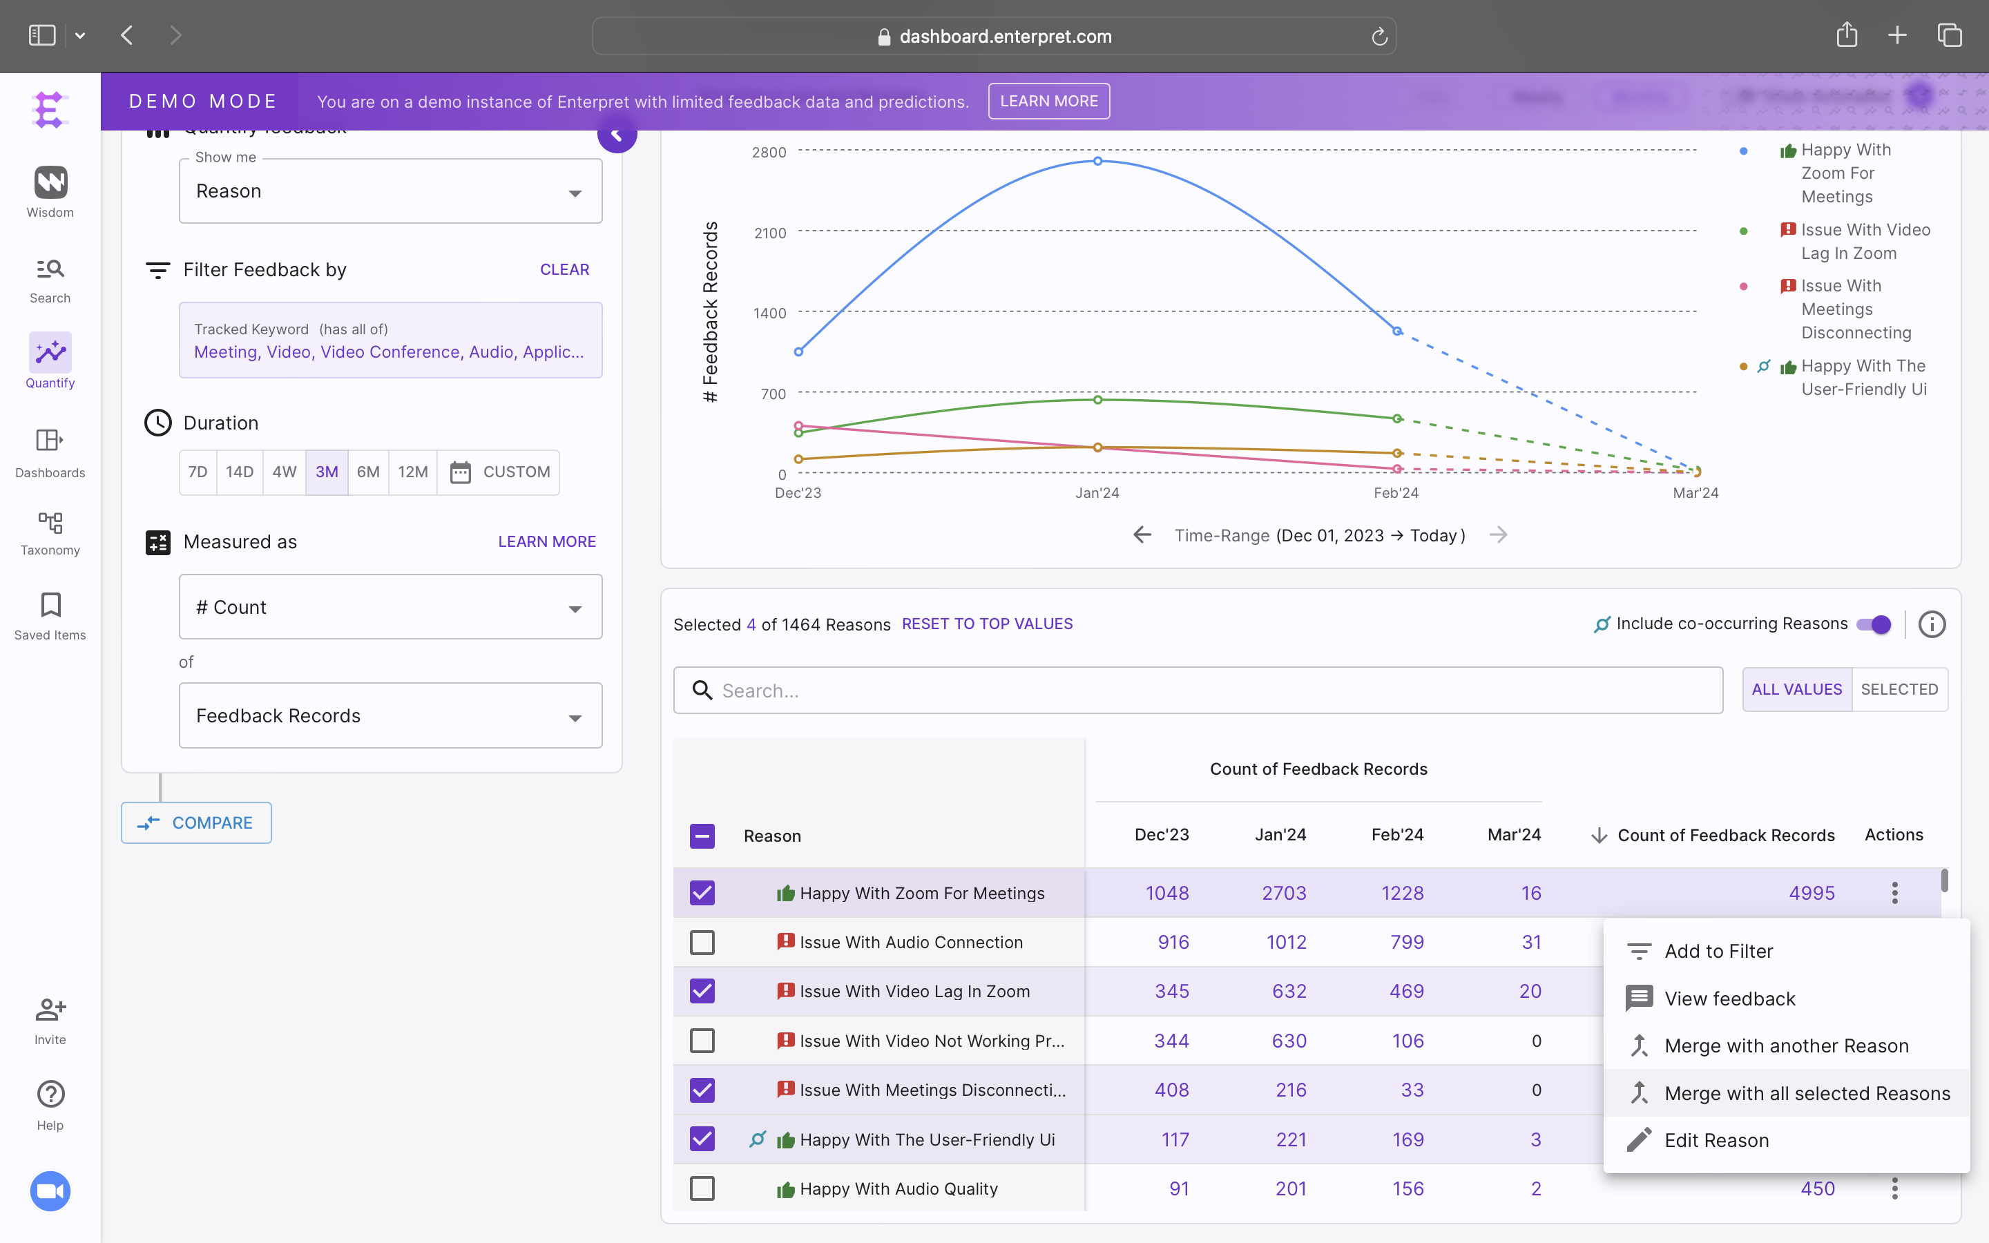Select the 6M duration option
The width and height of the screenshot is (1989, 1243).
367,472
